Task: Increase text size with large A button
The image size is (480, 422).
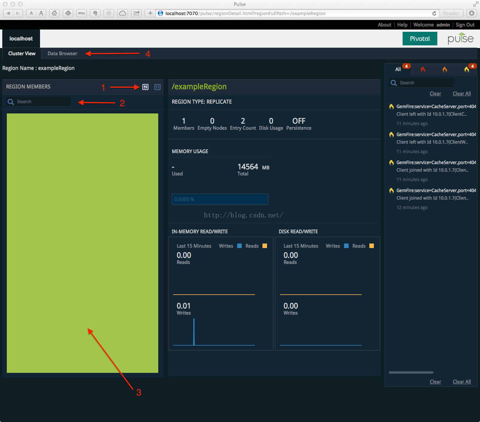Action: pyautogui.click(x=41, y=13)
